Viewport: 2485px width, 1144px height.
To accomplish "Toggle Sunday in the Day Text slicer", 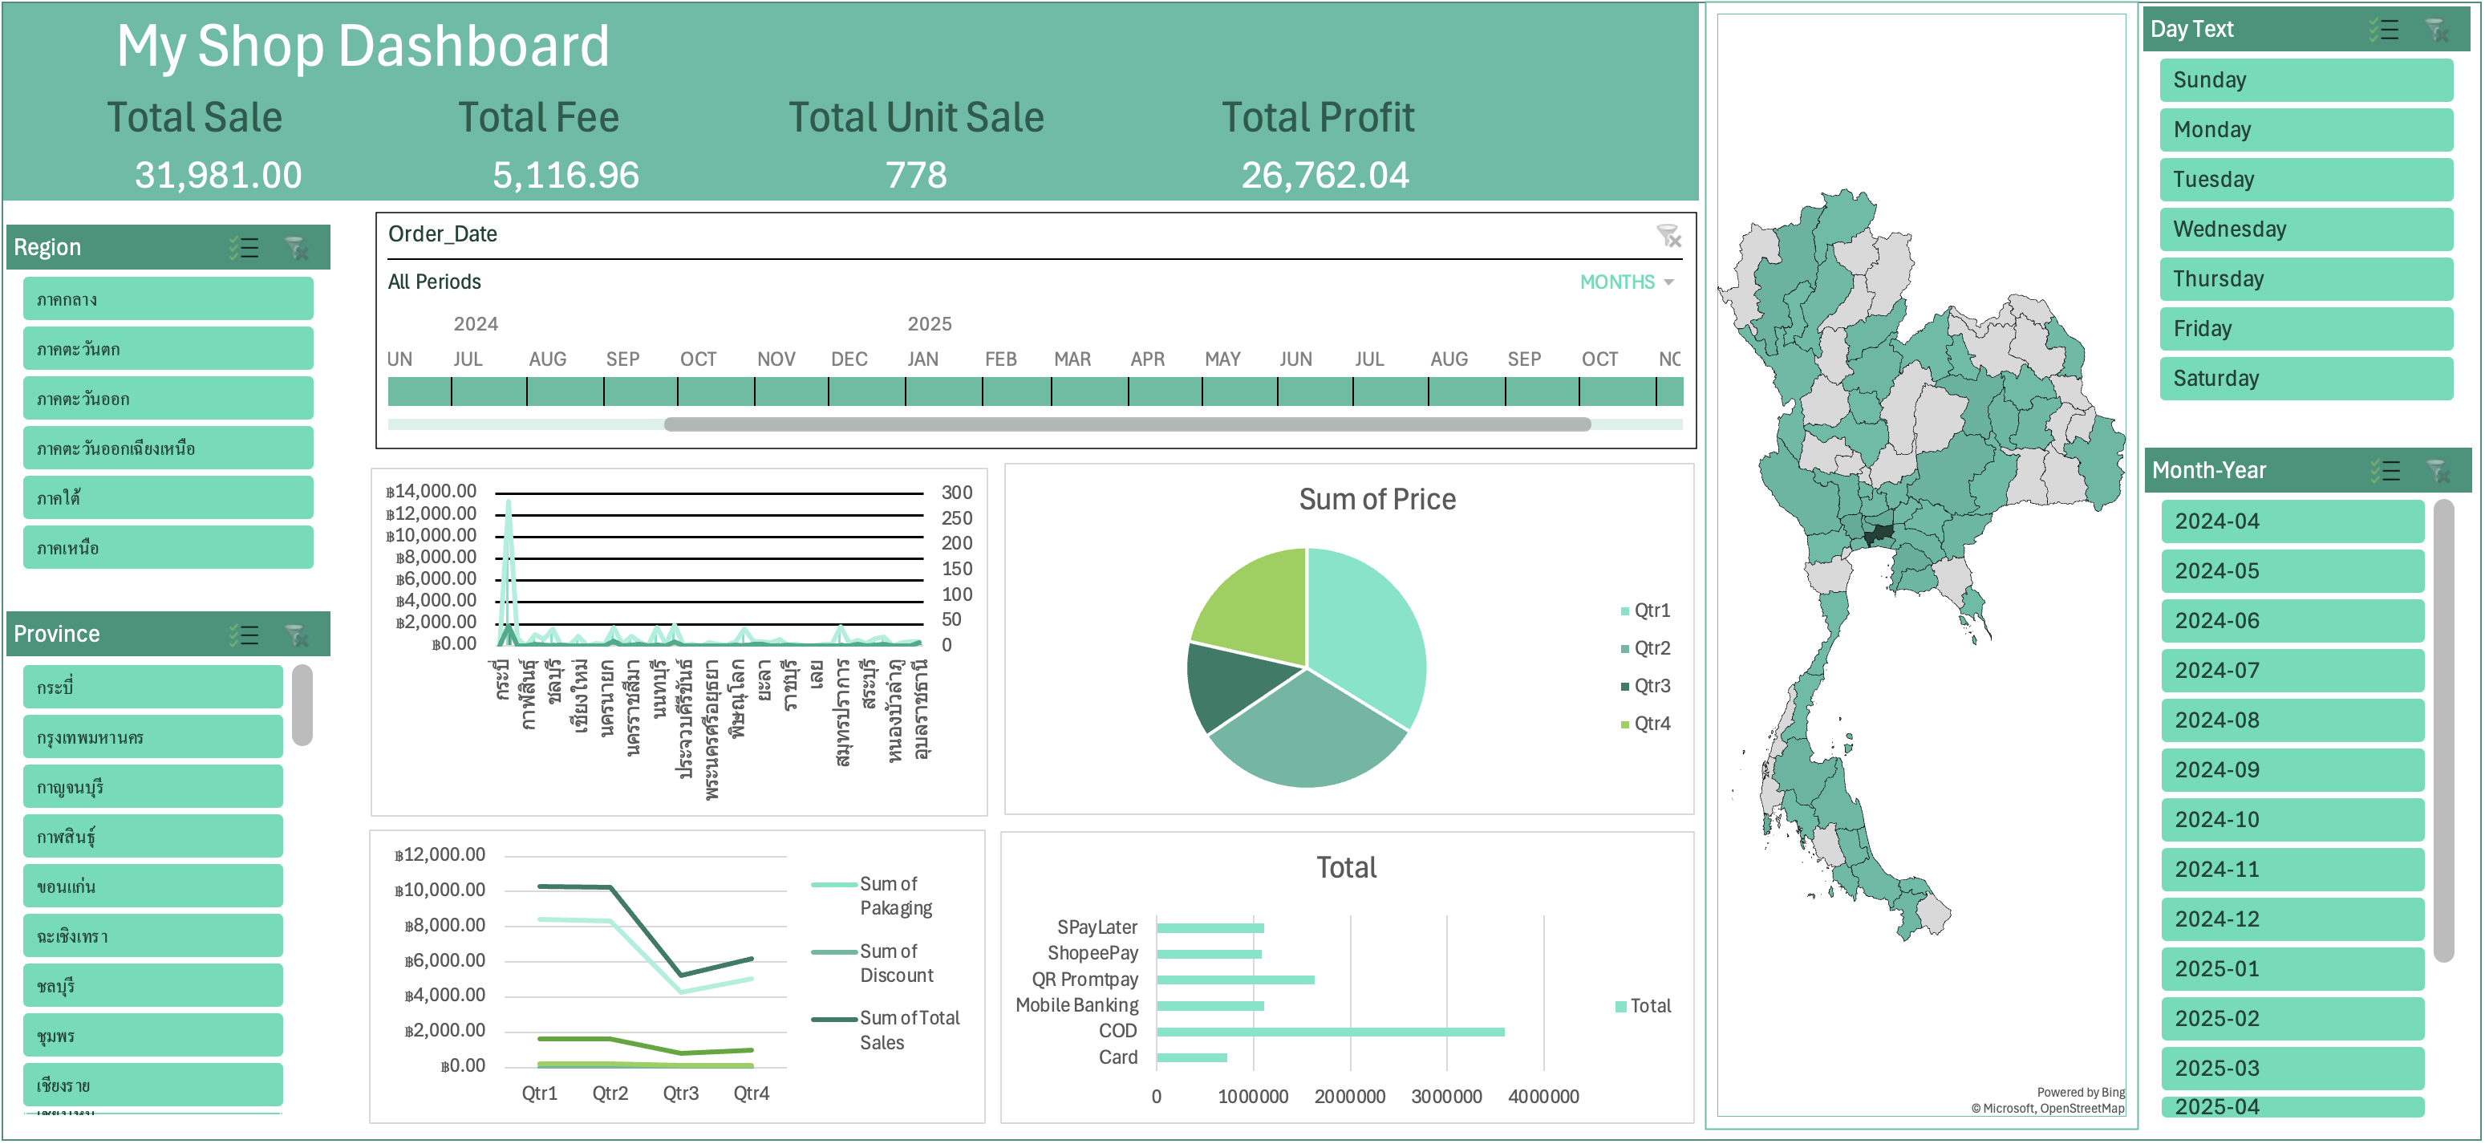I will (x=2307, y=80).
